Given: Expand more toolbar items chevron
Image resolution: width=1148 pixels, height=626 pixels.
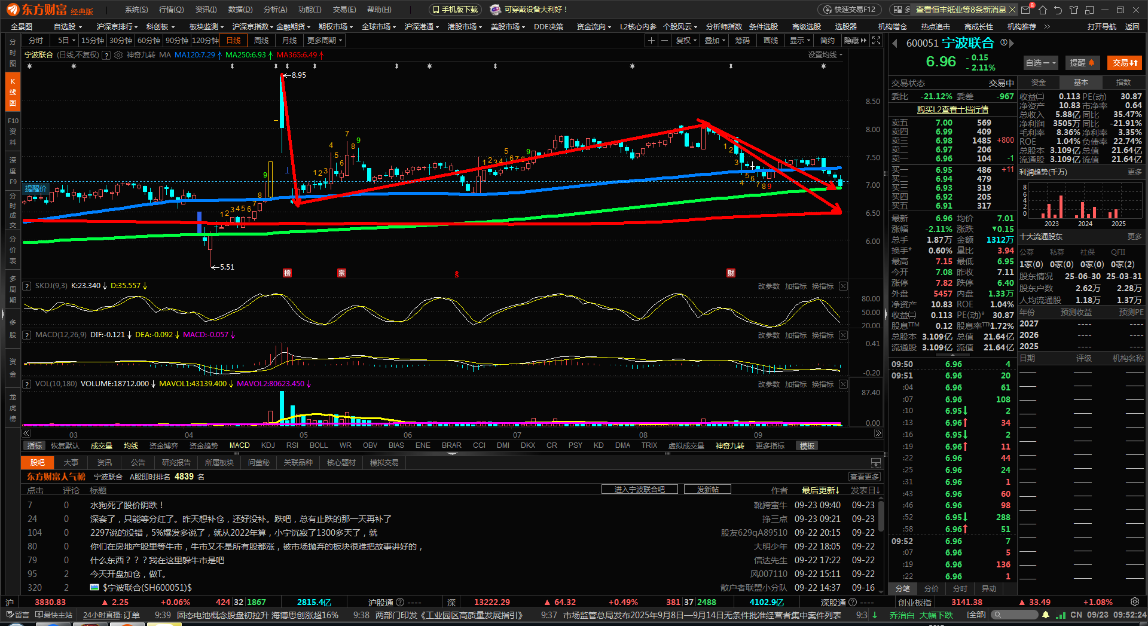Looking at the screenshot, I should [1047, 27].
